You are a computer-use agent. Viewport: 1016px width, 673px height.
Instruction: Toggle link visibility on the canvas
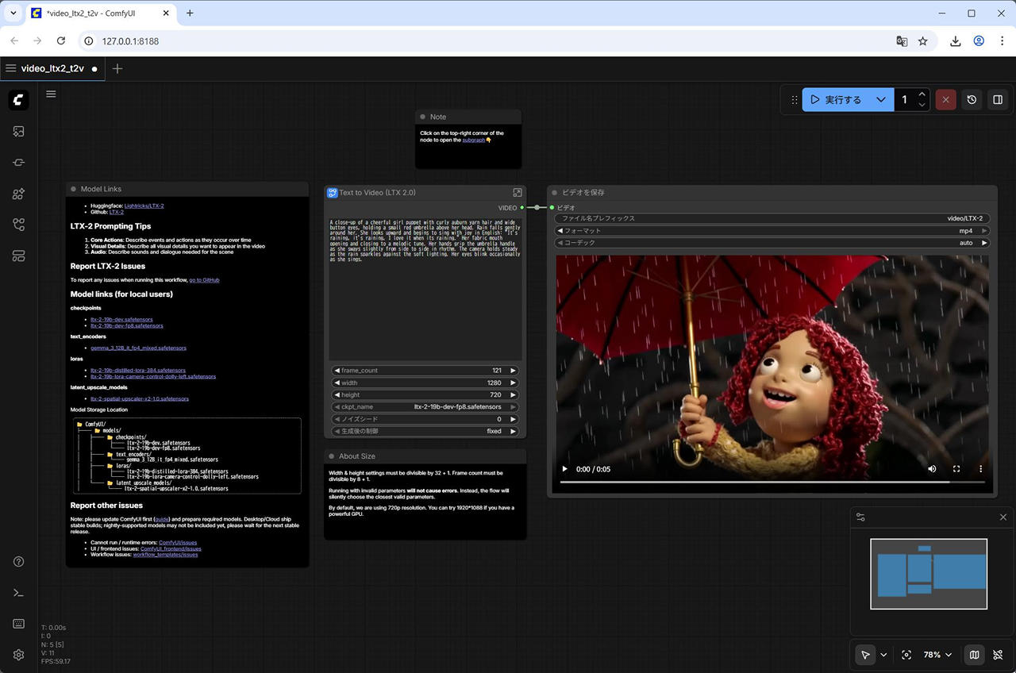998,655
